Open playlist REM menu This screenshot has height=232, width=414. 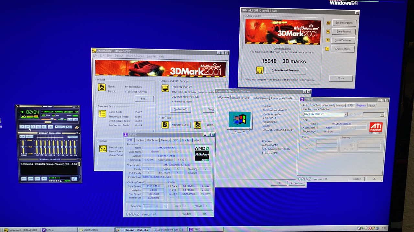tap(31, 179)
